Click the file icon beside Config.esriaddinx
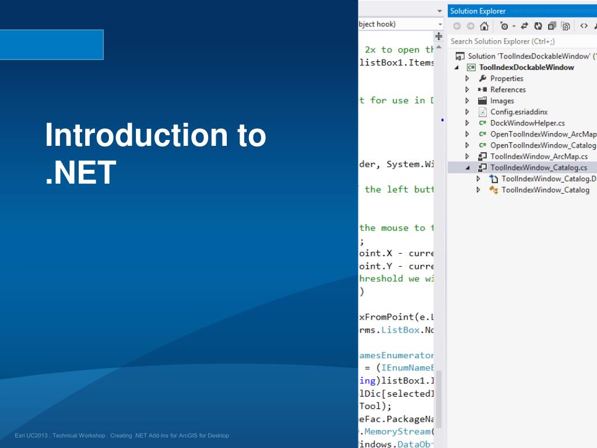 [x=482, y=112]
